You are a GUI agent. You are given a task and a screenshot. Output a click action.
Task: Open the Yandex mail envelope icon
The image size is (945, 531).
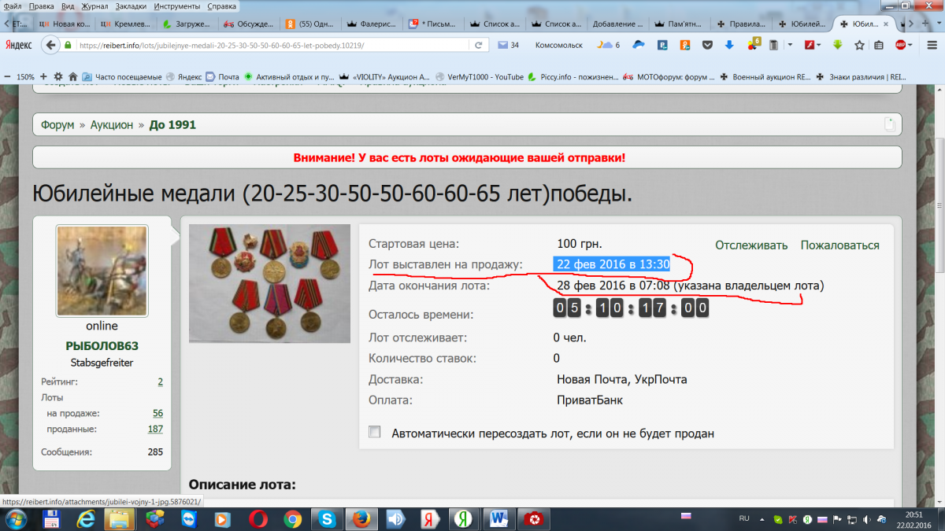[x=503, y=45]
